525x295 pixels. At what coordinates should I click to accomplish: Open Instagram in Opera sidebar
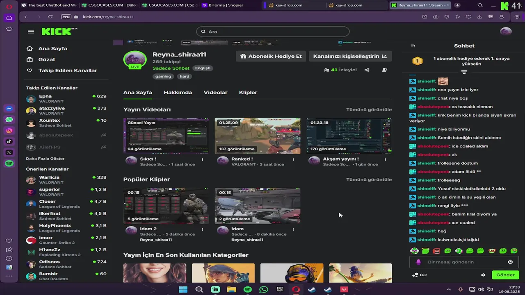[x=9, y=131]
